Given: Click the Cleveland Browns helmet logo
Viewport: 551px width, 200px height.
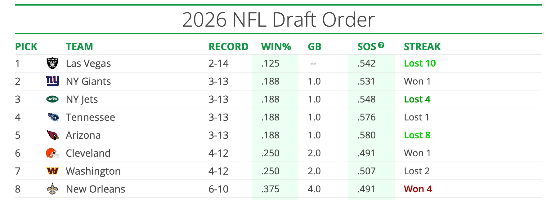Looking at the screenshot, I should coord(52,153).
